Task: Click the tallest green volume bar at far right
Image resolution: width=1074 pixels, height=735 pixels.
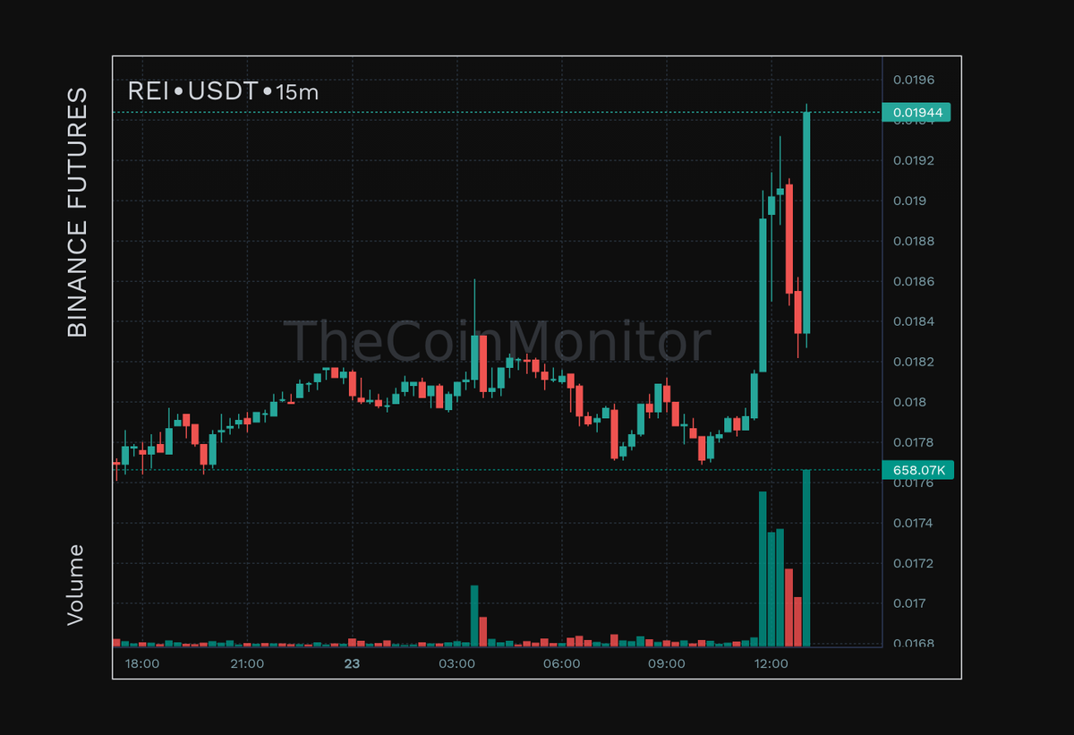Action: point(806,558)
